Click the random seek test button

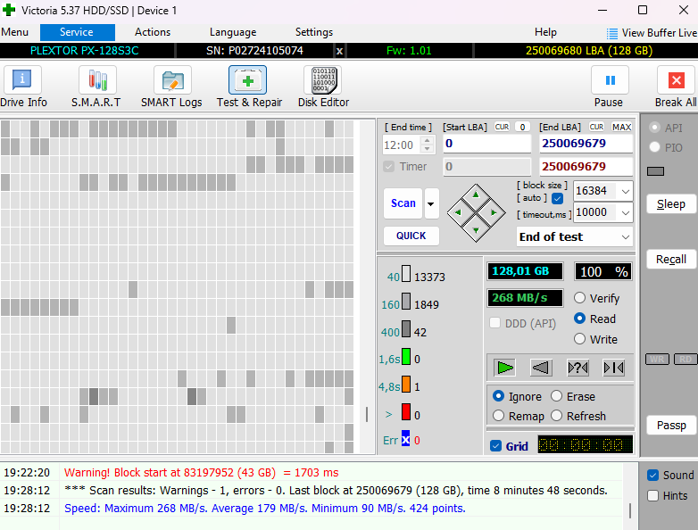[578, 368]
